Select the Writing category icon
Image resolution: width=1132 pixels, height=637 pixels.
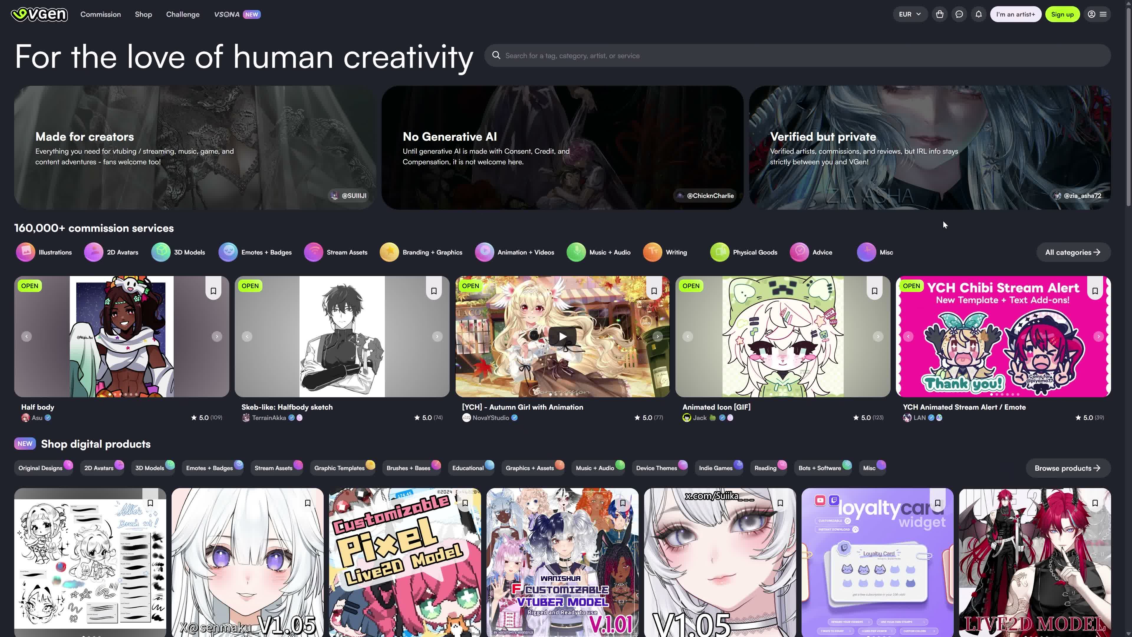click(652, 252)
